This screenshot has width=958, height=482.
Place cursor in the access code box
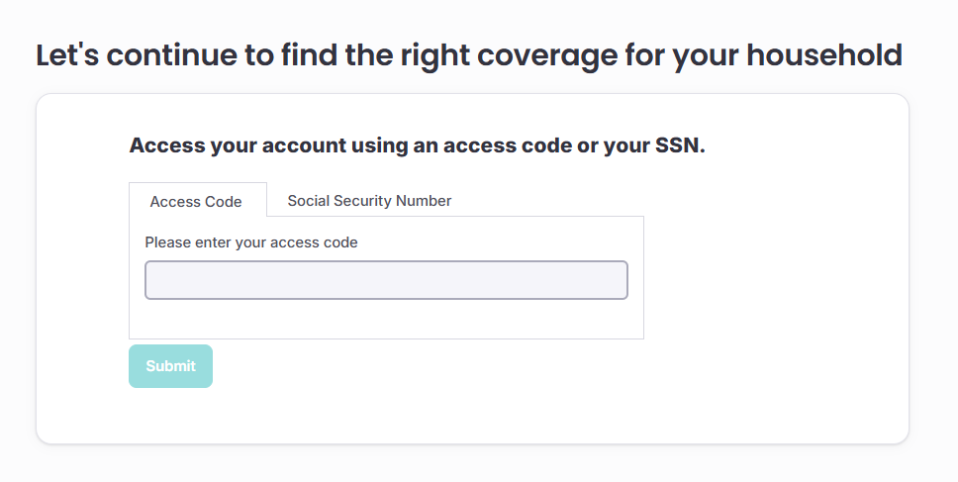coord(386,280)
